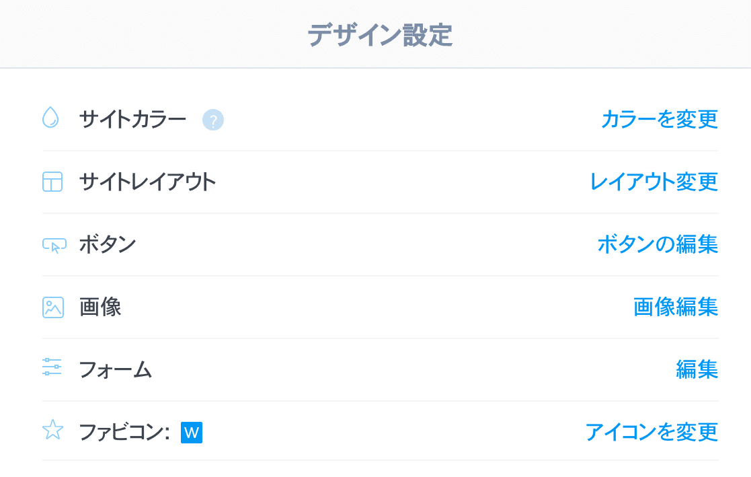Viewport: 751px width, 477px height.
Task: Select the アイコンを変更 link
Action: (x=651, y=432)
